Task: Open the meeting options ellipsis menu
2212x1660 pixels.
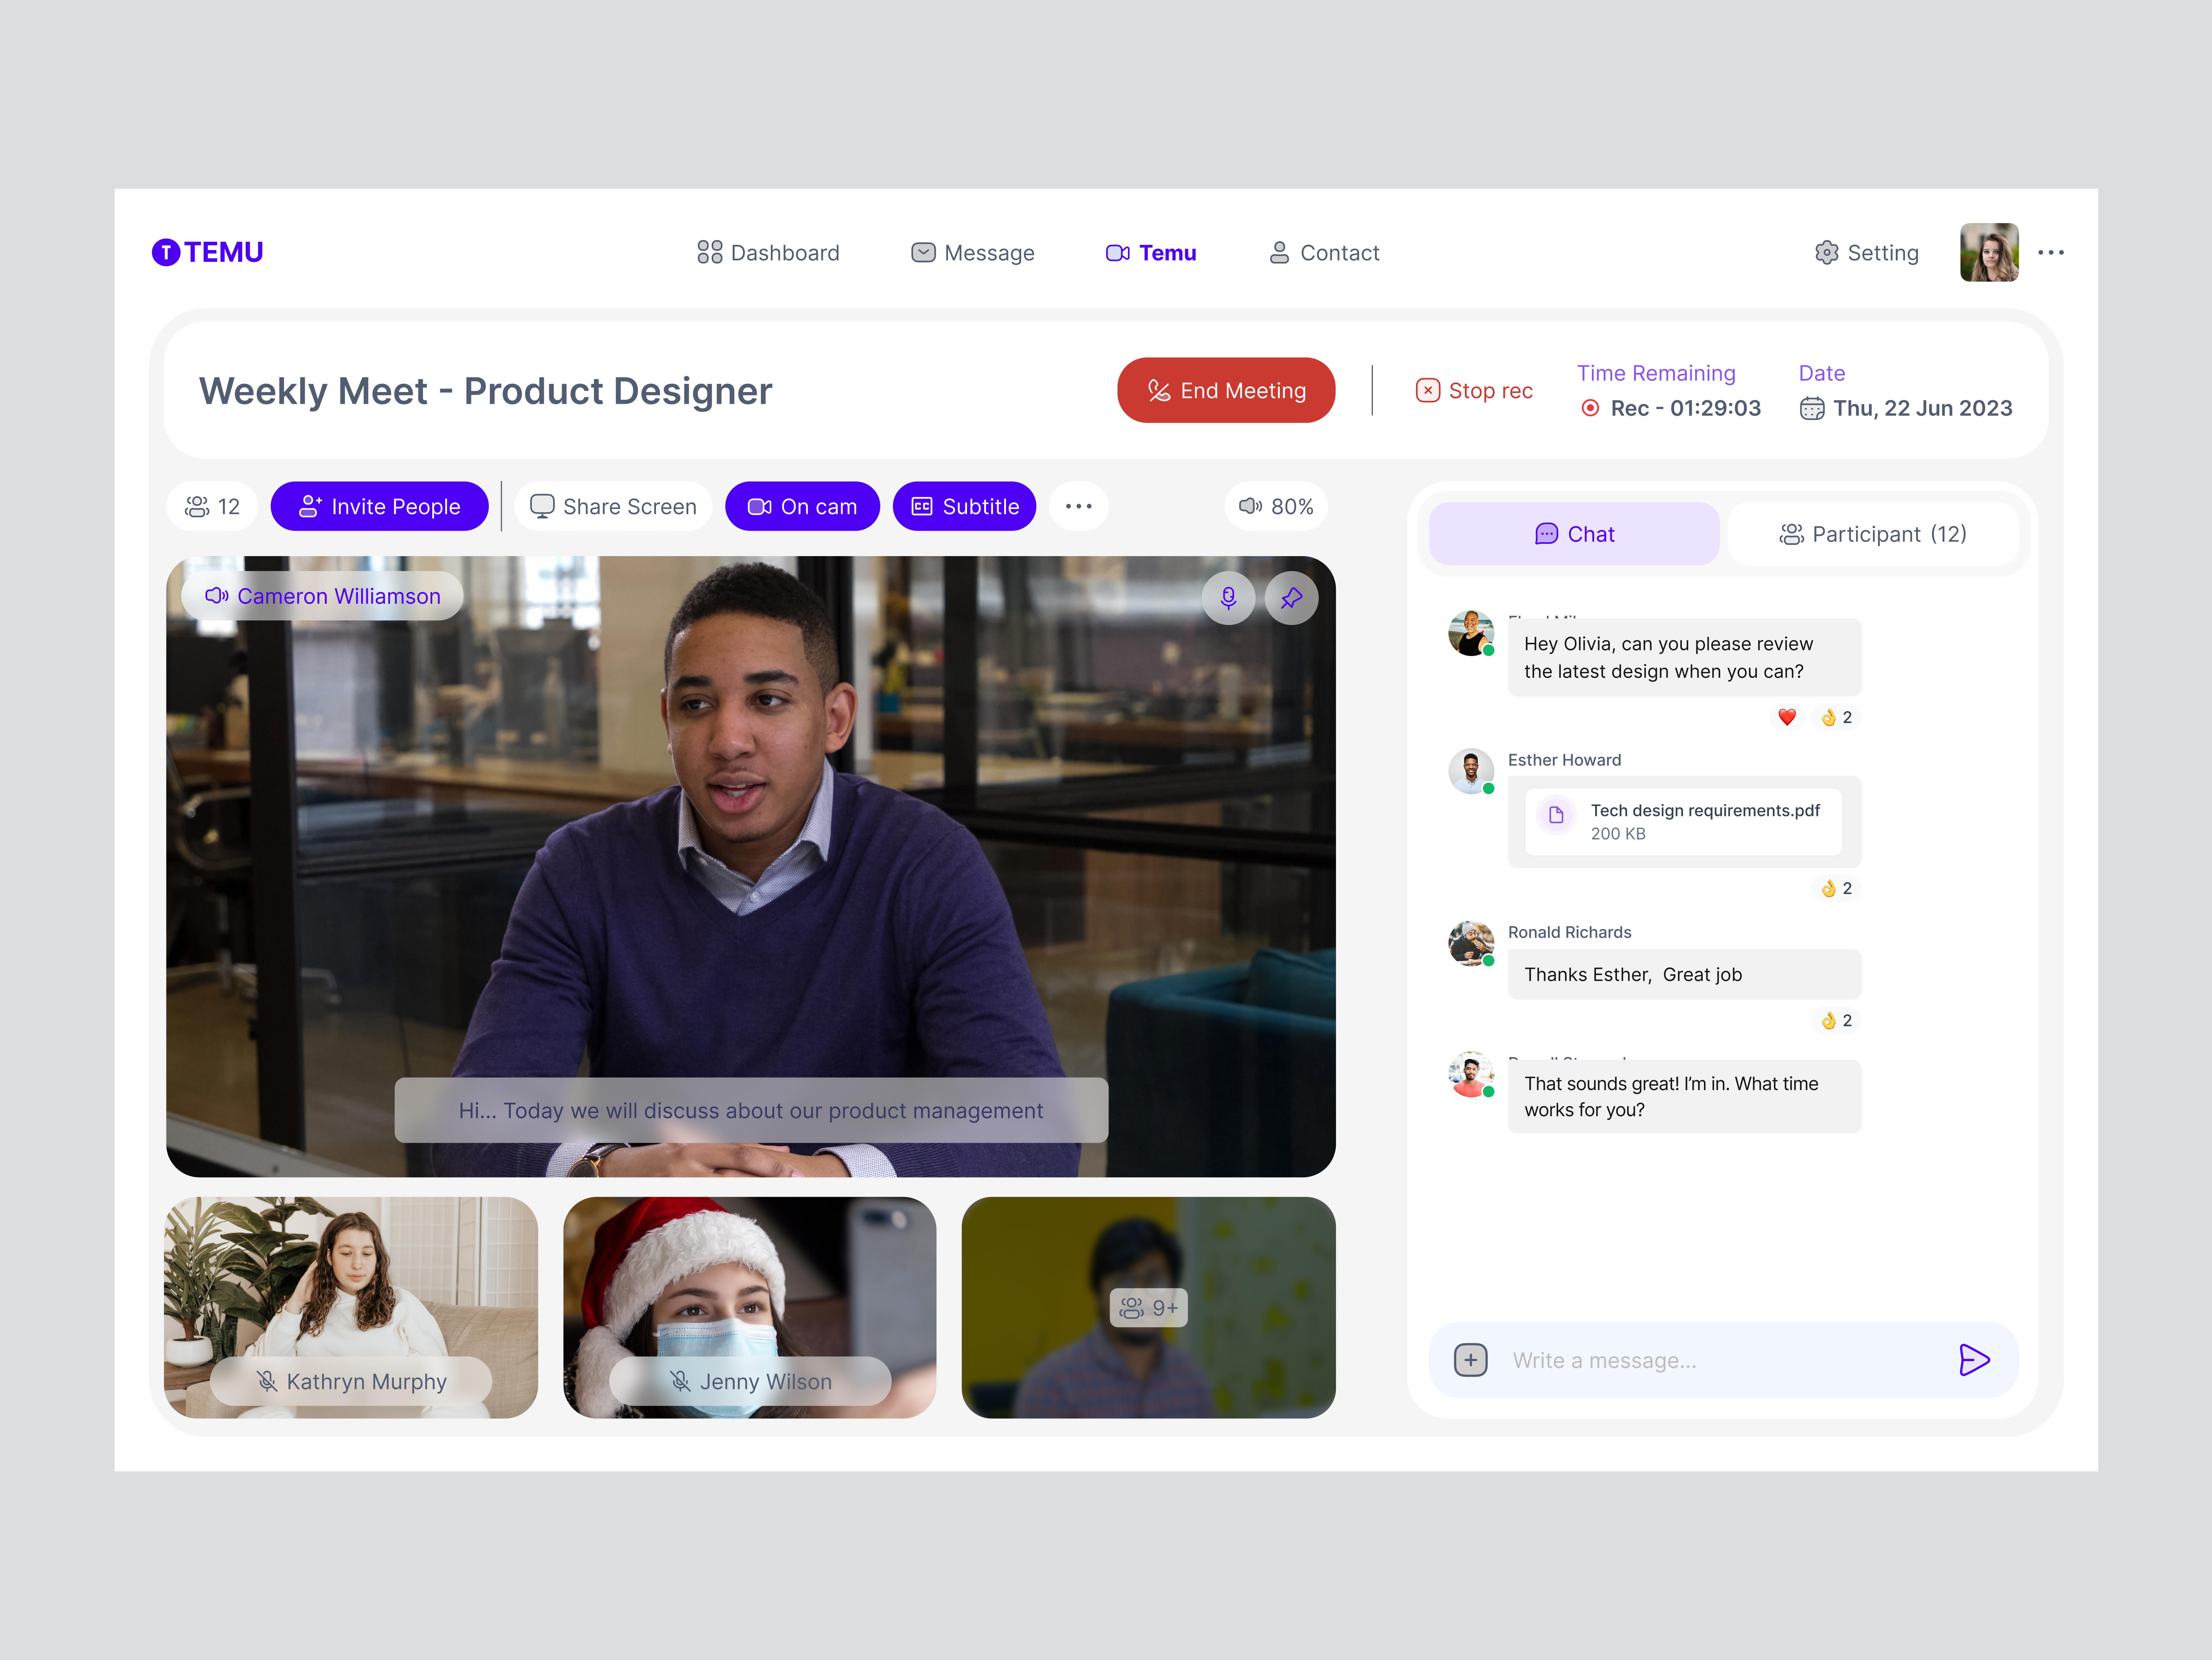Action: point(1079,506)
